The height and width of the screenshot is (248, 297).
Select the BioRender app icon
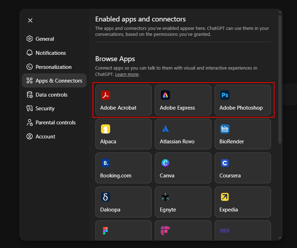click(x=225, y=129)
